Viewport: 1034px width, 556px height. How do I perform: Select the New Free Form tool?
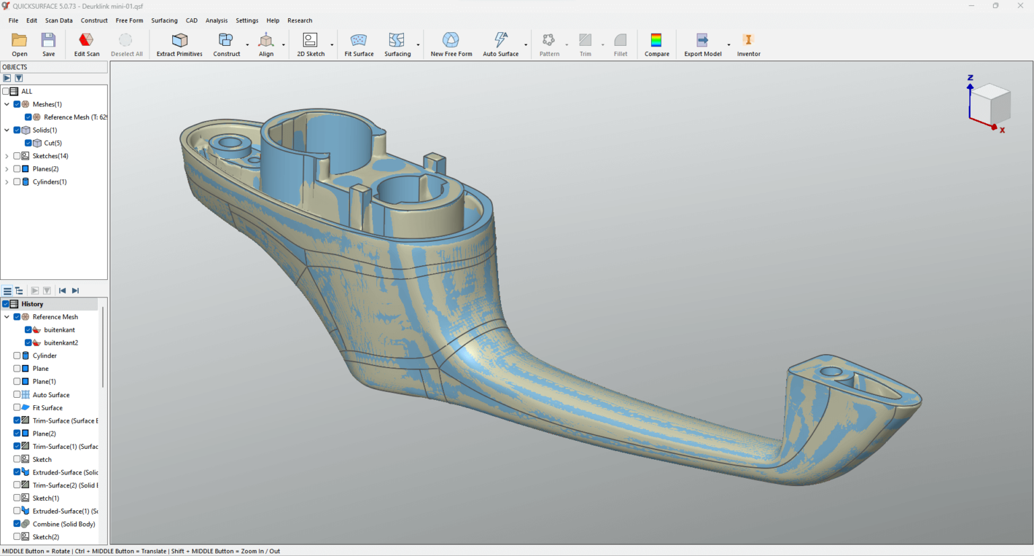pyautogui.click(x=450, y=44)
